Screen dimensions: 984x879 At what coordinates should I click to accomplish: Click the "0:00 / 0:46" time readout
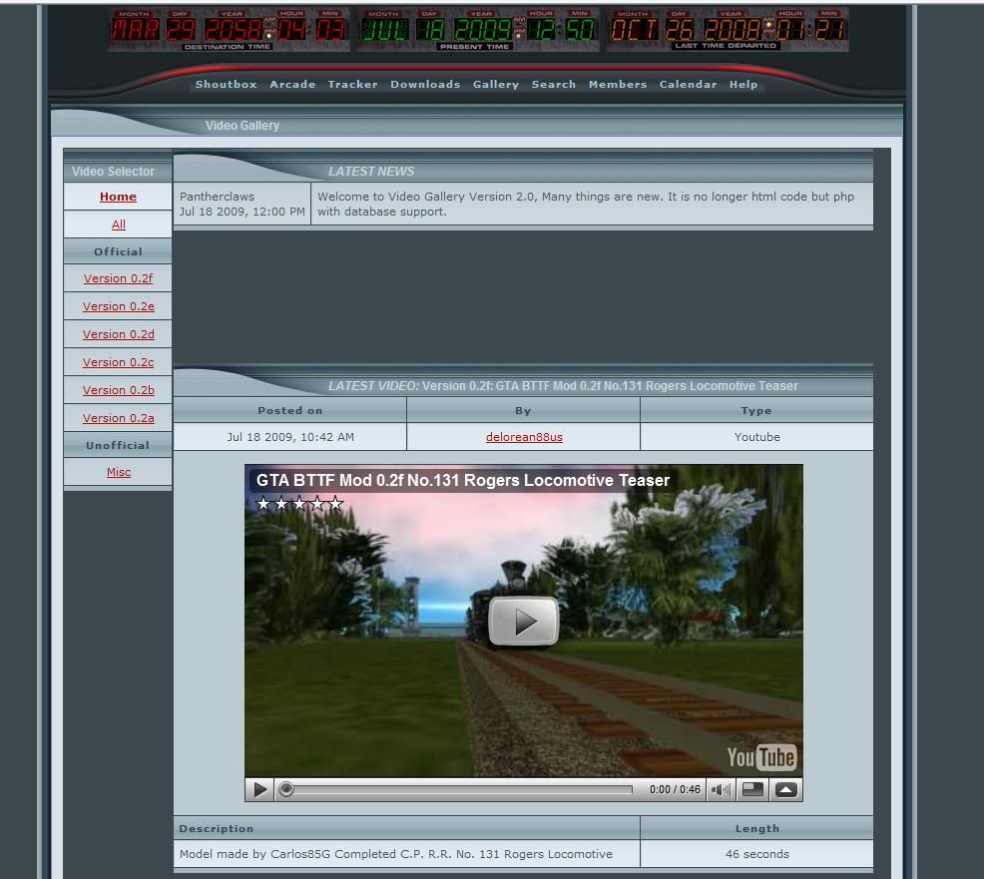675,789
